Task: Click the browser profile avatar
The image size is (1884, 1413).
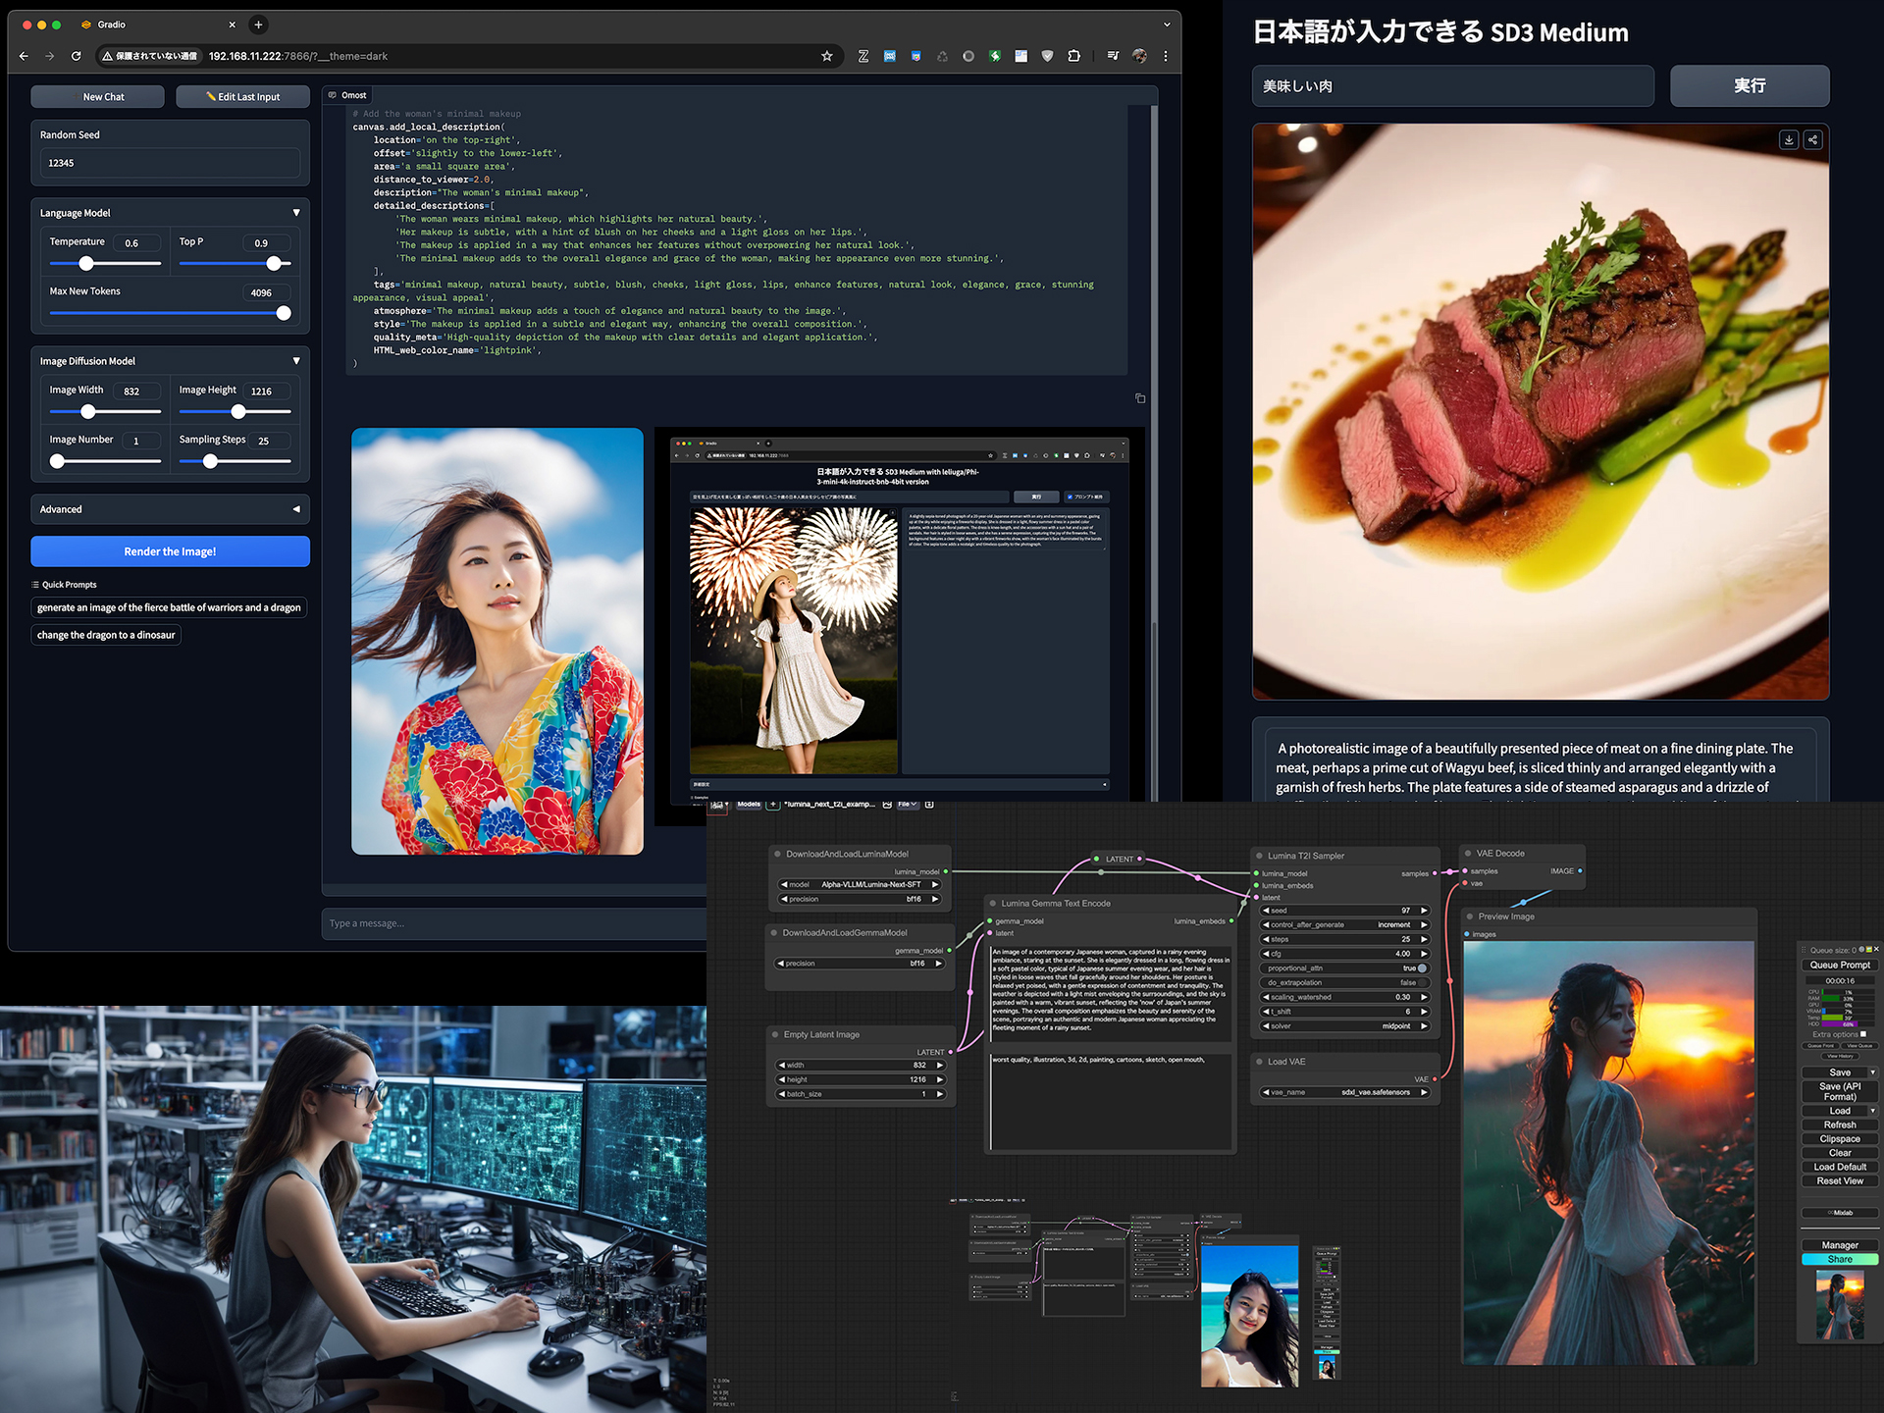Action: (1139, 56)
